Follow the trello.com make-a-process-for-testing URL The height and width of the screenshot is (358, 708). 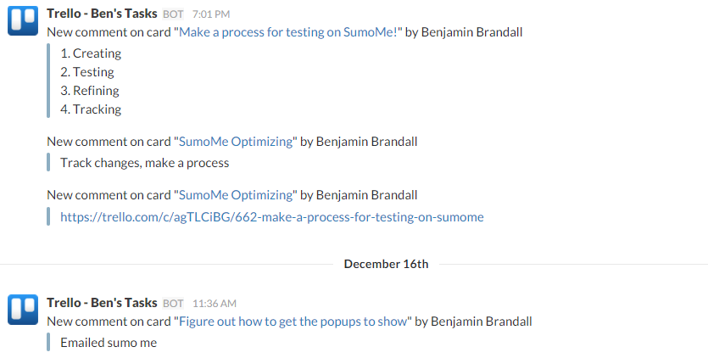tap(272, 217)
